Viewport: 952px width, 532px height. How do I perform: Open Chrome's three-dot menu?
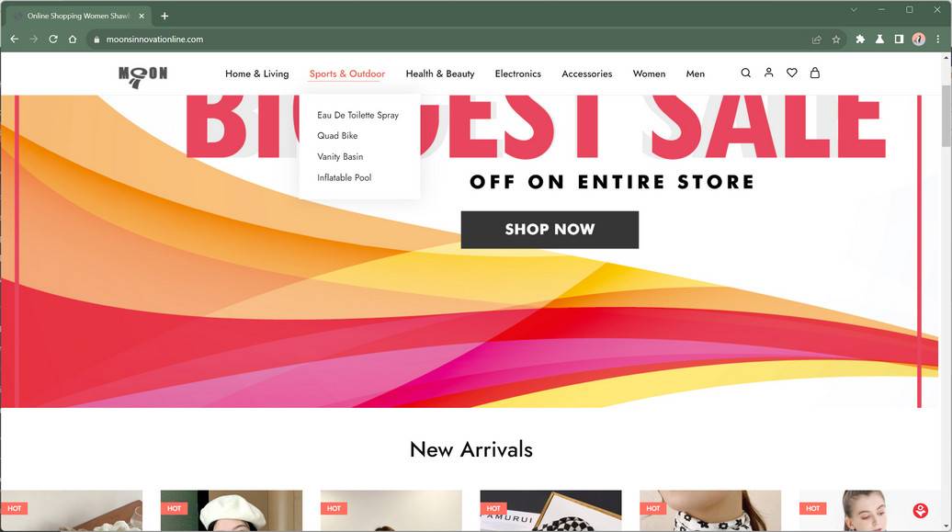(x=938, y=39)
